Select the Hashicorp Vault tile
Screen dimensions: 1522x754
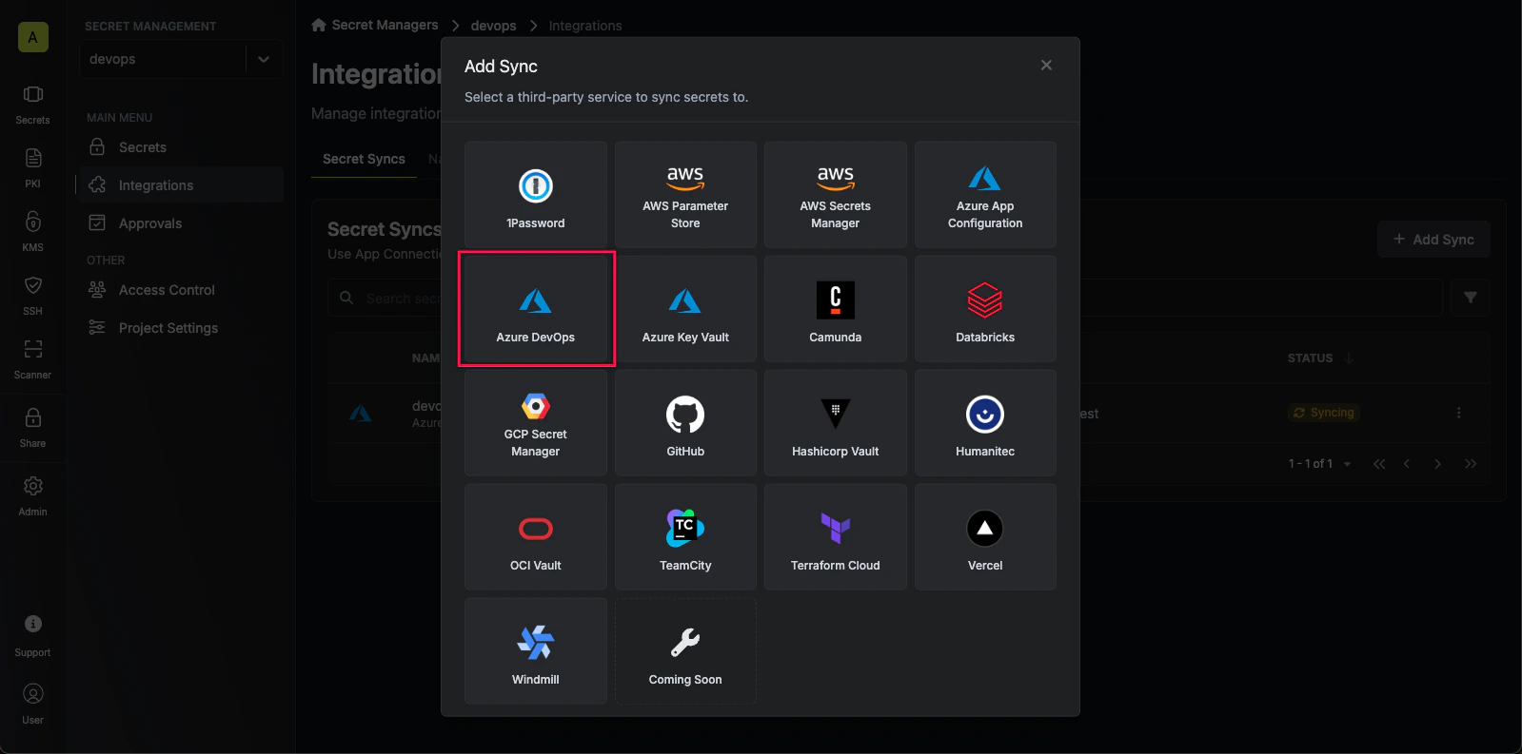pos(836,423)
